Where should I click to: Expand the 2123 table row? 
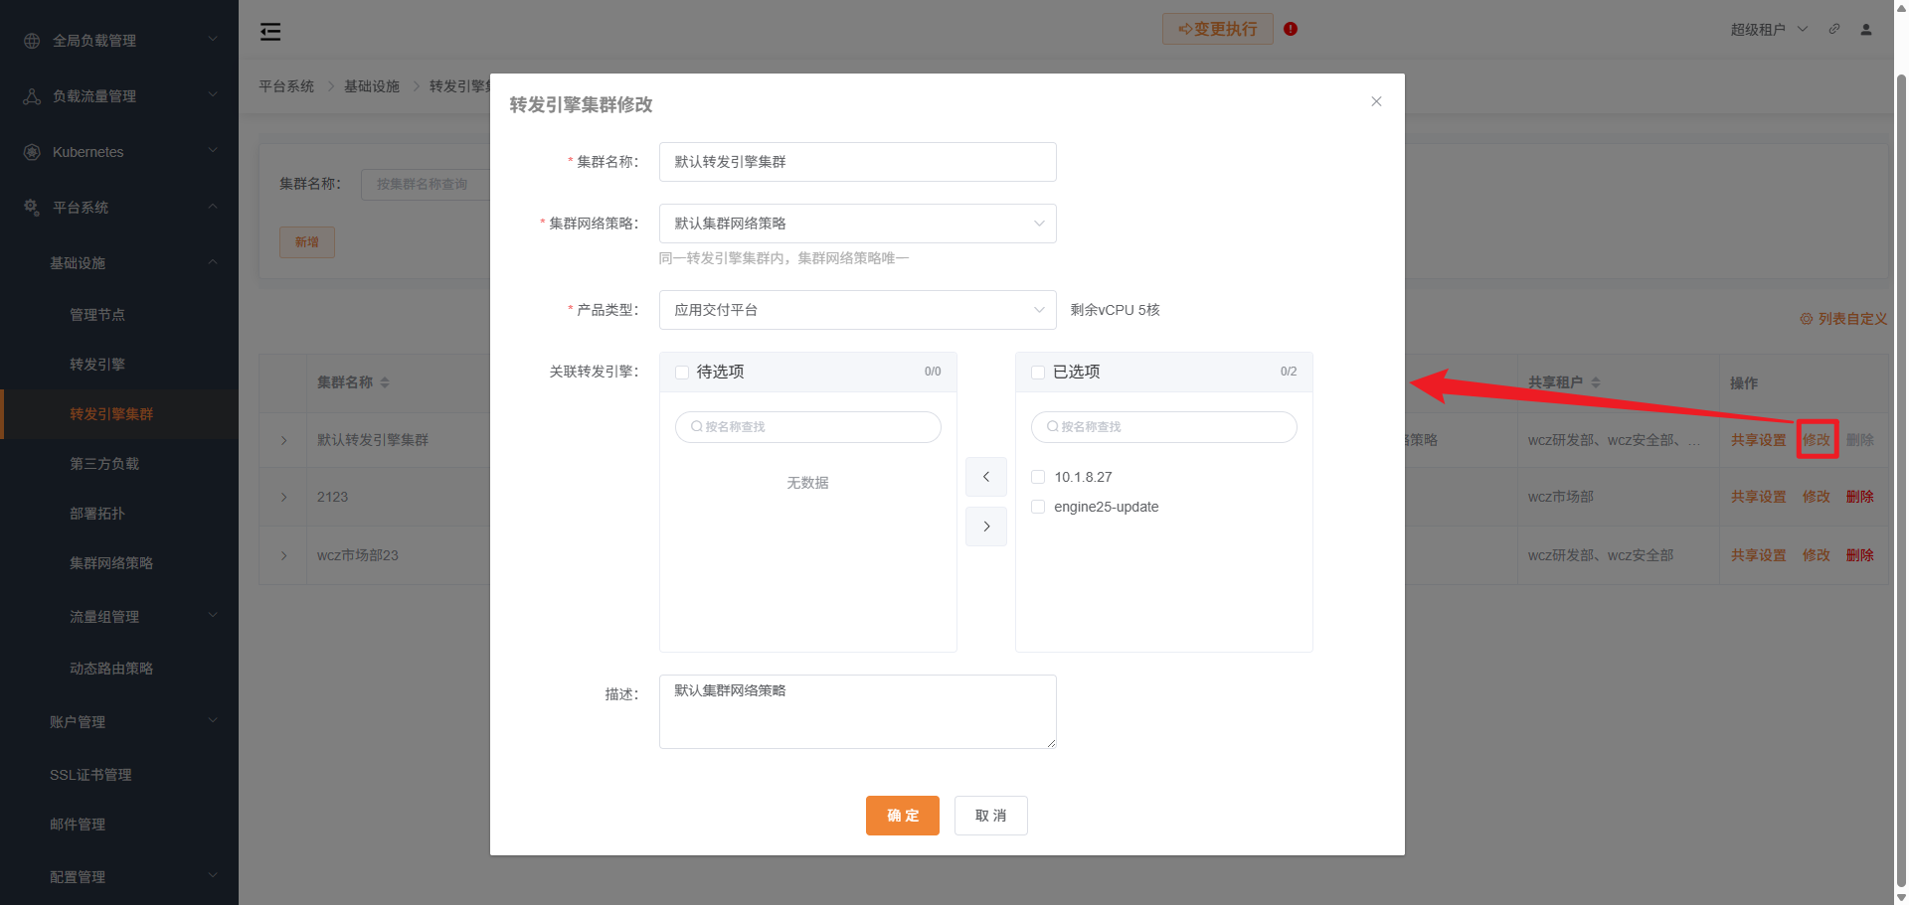[x=283, y=497]
